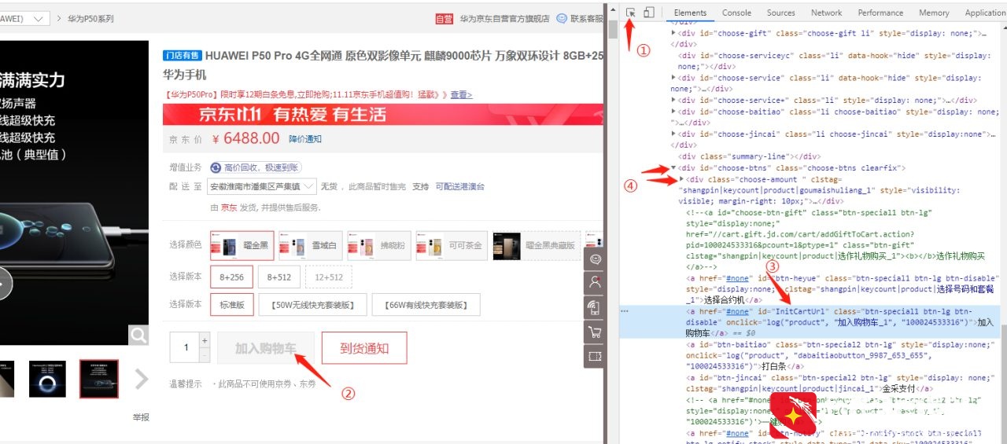Open the delivery address dropdown 安徽淮南市
This screenshot has height=444, width=1007.
tap(262, 186)
